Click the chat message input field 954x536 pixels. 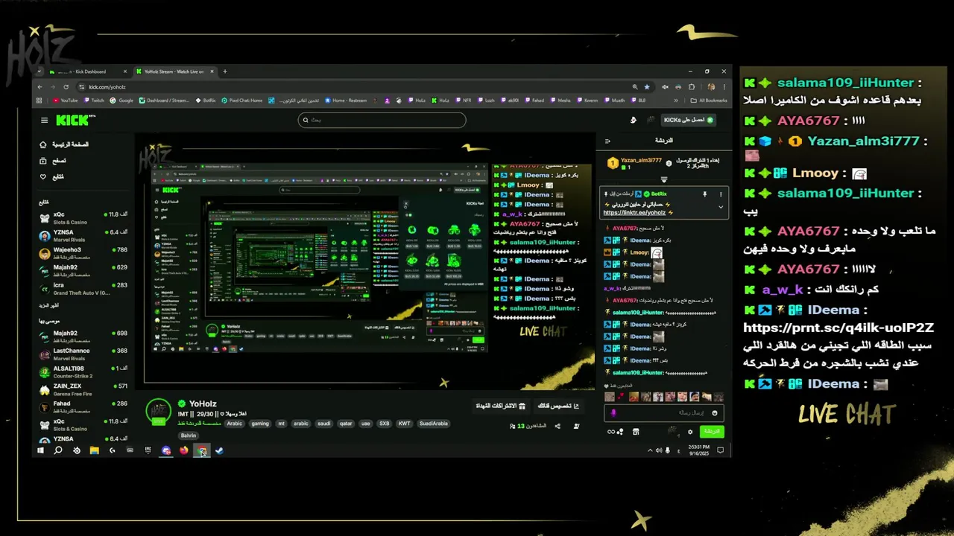click(664, 413)
